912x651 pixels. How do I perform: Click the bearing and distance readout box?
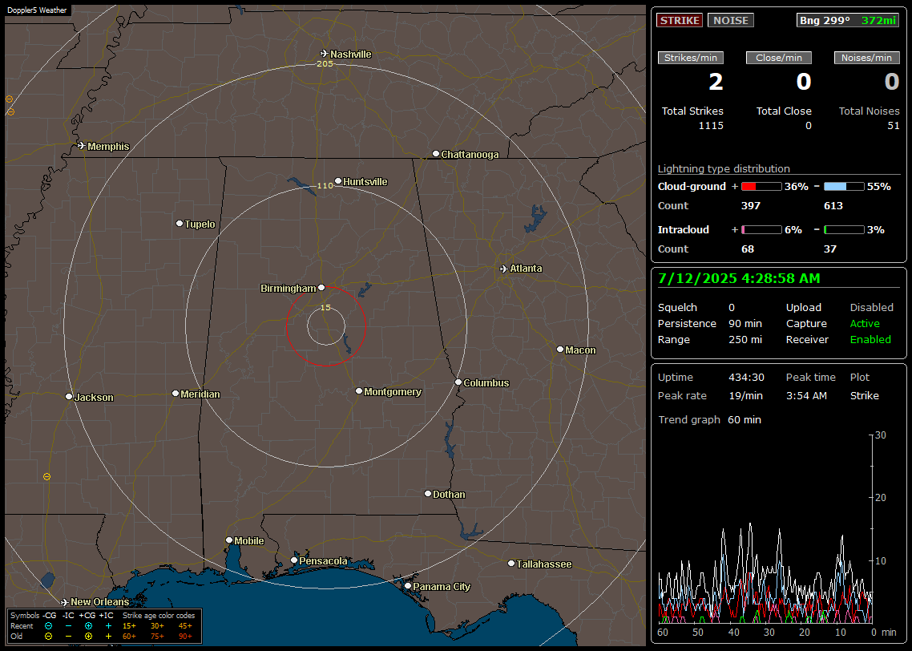847,20
